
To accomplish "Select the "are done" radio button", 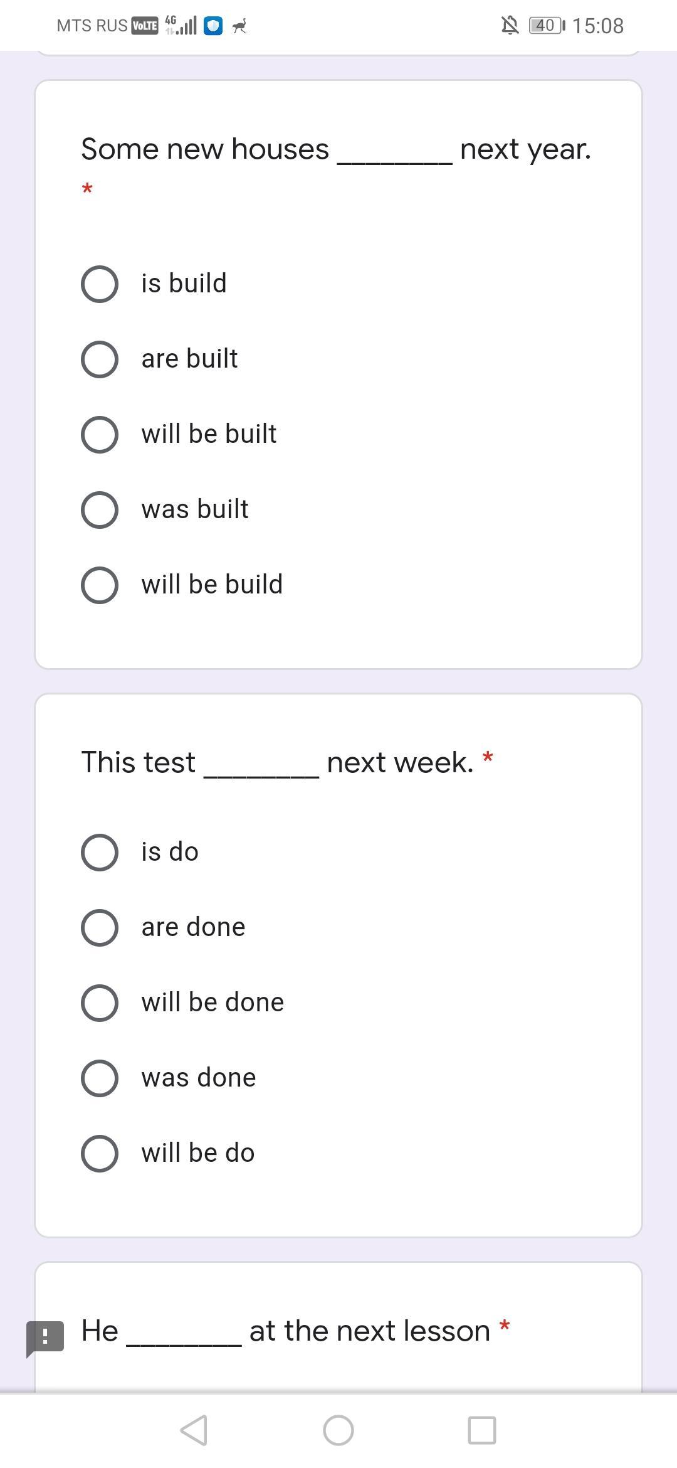I will (100, 927).
